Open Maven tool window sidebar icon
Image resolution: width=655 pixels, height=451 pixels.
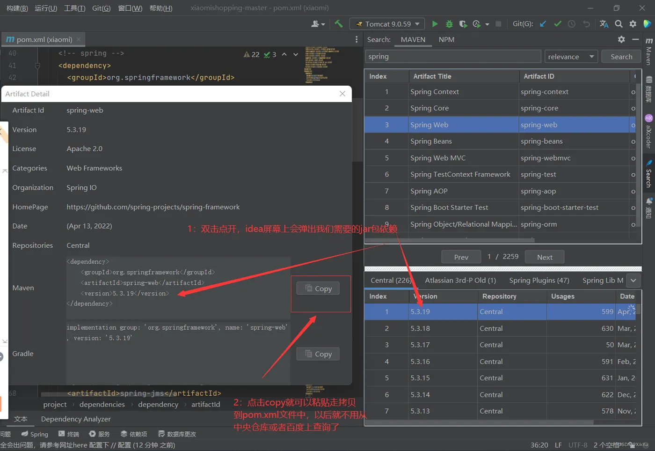pyautogui.click(x=648, y=52)
